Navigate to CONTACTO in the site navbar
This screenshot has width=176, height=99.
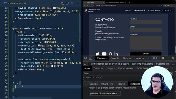point(167,10)
